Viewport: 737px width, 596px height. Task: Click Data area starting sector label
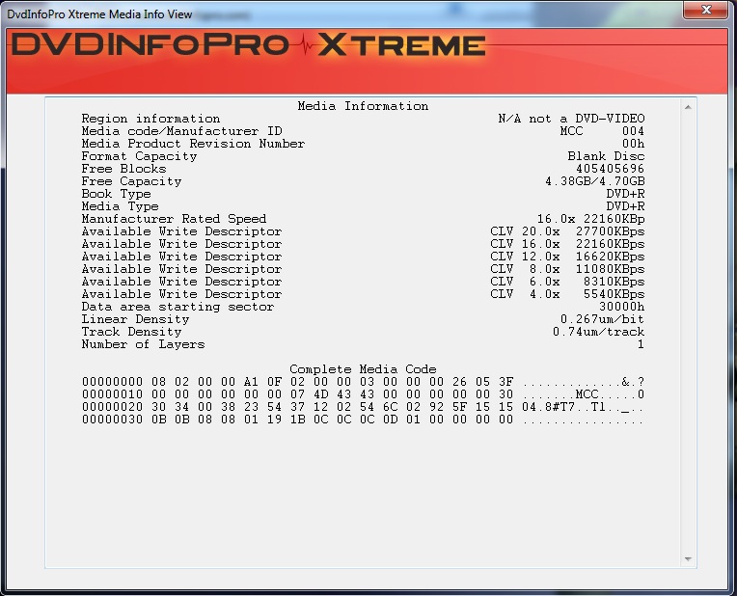(x=177, y=307)
